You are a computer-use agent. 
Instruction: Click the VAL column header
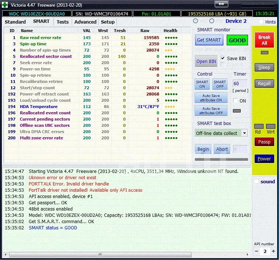pos(87,31)
